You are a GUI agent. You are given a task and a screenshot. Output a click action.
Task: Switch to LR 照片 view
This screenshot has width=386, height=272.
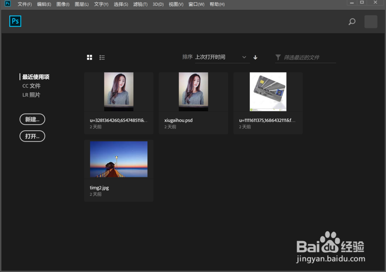31,95
